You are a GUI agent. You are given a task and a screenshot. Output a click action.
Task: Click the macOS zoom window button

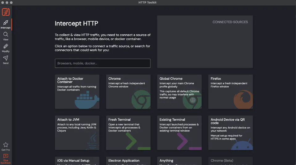click(11, 3)
